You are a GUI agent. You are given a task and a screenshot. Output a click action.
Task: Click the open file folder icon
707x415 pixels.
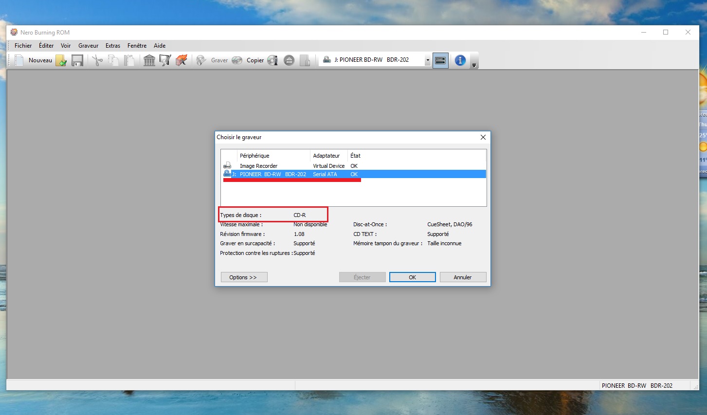[61, 60]
